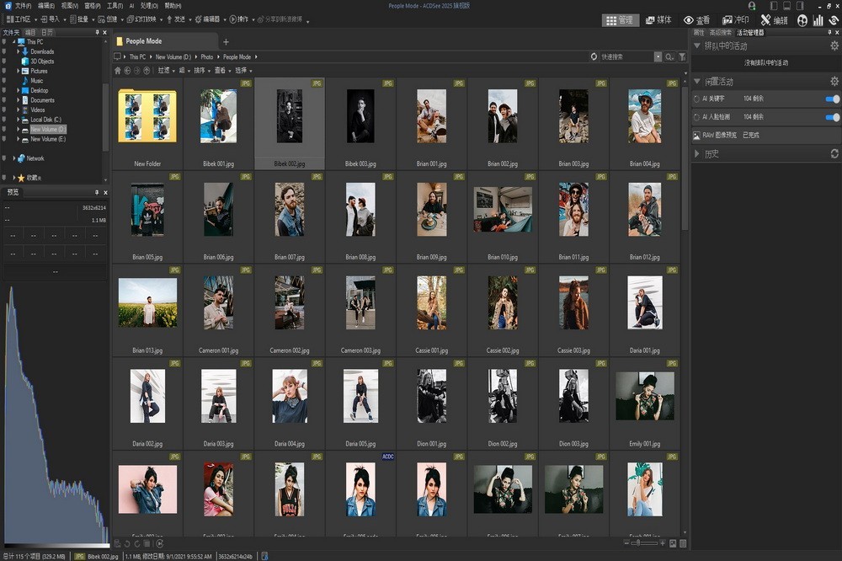Click the filter funnel icon beside quick search
This screenshot has width=842, height=561.
pyautogui.click(x=682, y=57)
